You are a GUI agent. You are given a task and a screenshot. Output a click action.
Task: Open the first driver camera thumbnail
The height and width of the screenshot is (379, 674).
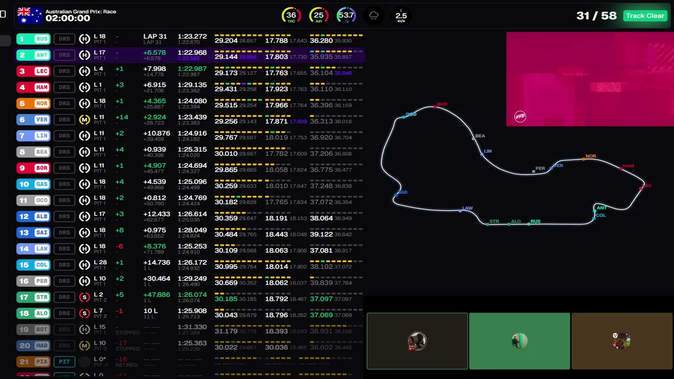coord(417,341)
